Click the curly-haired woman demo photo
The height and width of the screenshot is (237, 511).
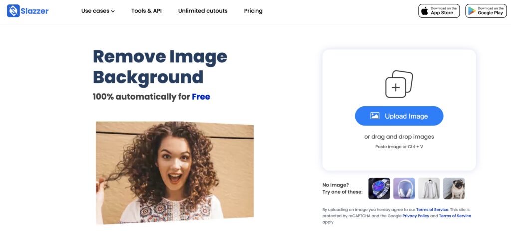[x=174, y=173]
